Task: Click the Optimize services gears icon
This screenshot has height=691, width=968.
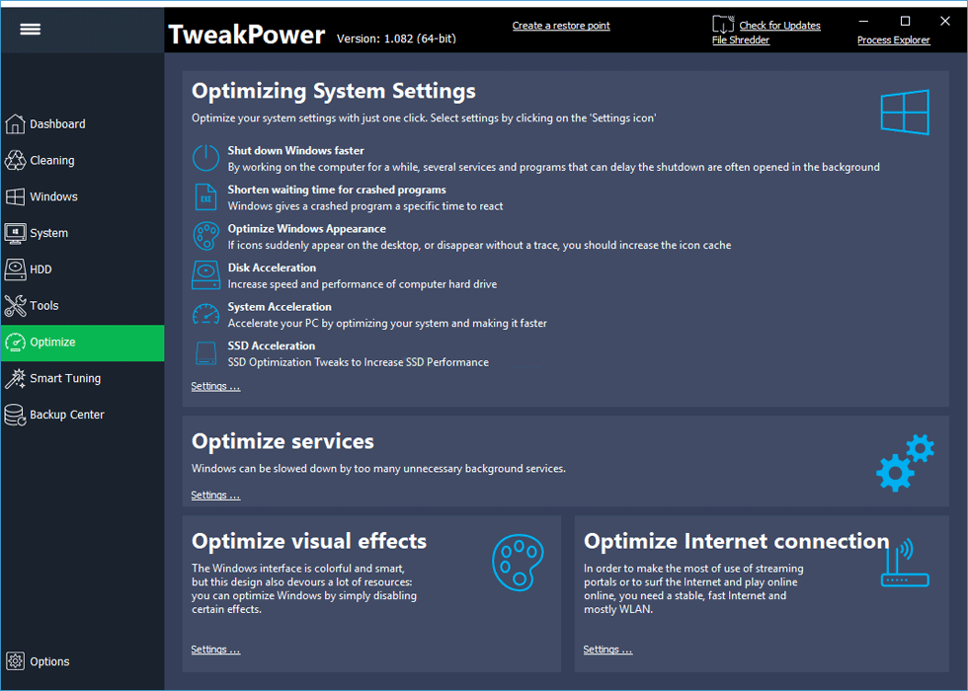Action: pyautogui.click(x=904, y=462)
